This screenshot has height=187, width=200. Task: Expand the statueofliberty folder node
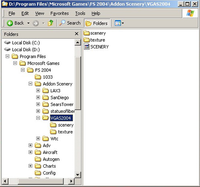[x=38, y=111]
